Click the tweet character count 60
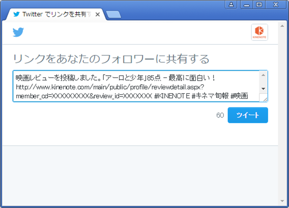The width and height of the screenshot is (289, 208). (x=220, y=115)
